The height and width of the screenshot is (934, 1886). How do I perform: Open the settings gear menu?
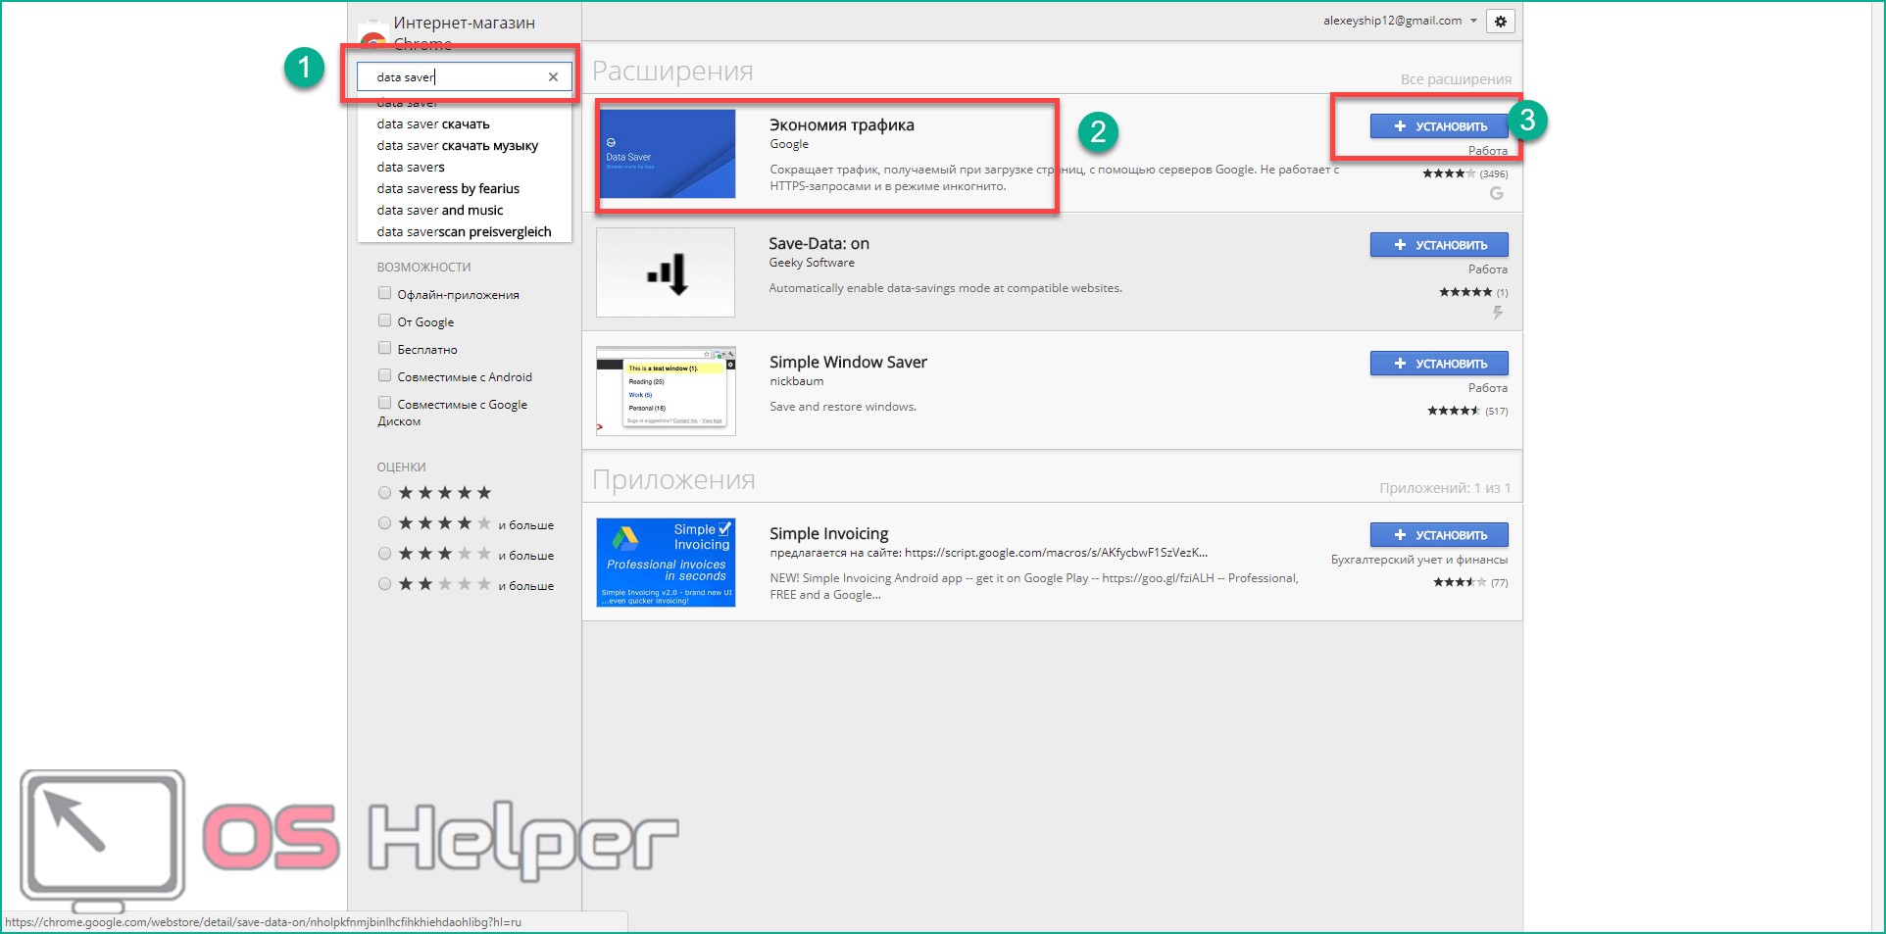point(1500,21)
